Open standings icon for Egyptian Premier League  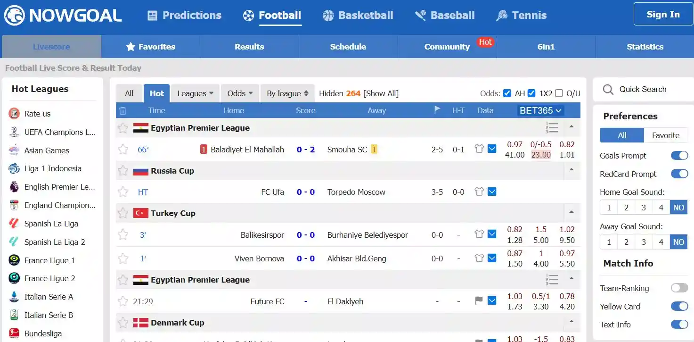coord(552,128)
